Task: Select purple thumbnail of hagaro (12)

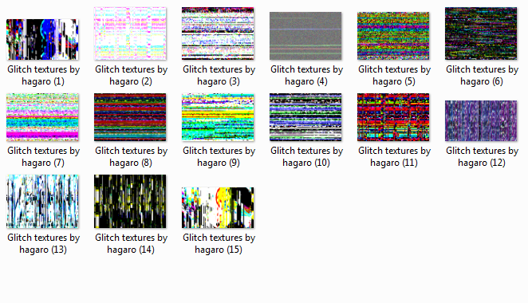Action: click(x=481, y=121)
